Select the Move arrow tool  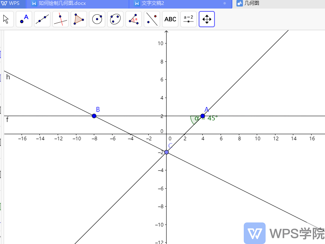point(6,19)
